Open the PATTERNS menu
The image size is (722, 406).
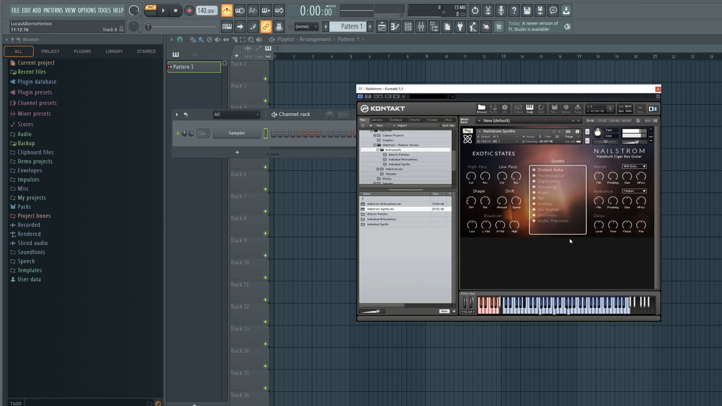[53, 10]
